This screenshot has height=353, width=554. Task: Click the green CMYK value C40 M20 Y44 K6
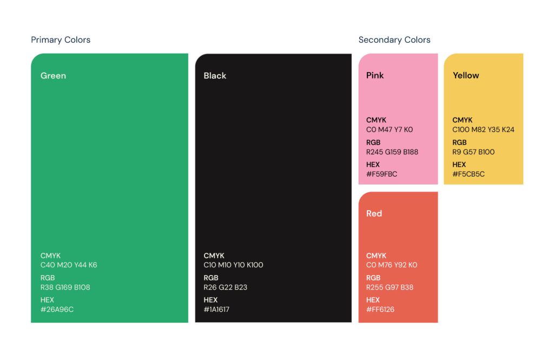[69, 265]
